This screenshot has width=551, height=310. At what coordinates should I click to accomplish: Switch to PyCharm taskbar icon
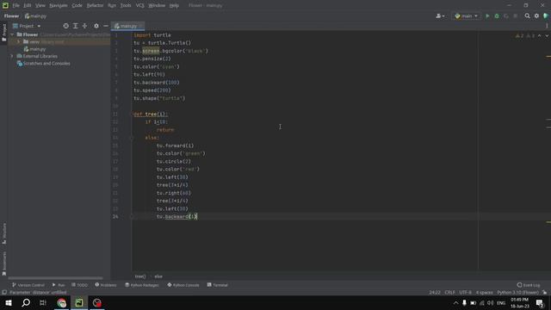(79, 302)
